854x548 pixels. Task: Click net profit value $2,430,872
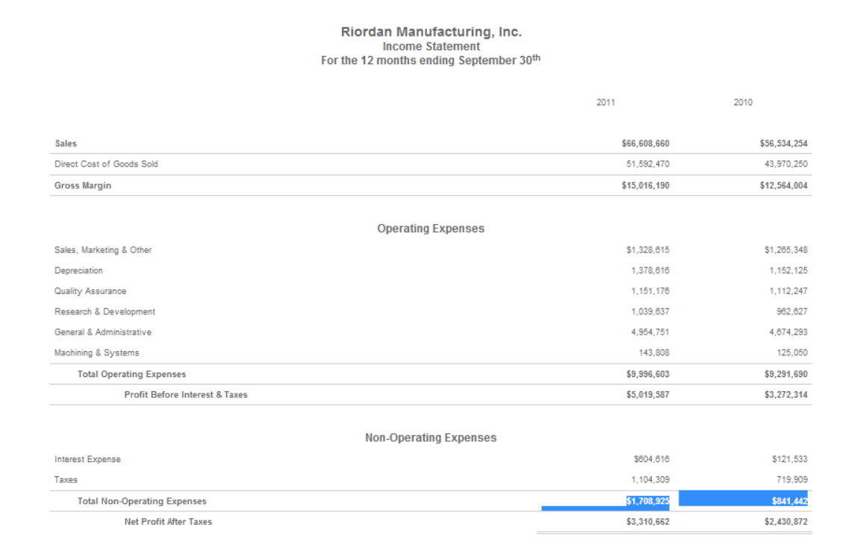click(x=786, y=522)
